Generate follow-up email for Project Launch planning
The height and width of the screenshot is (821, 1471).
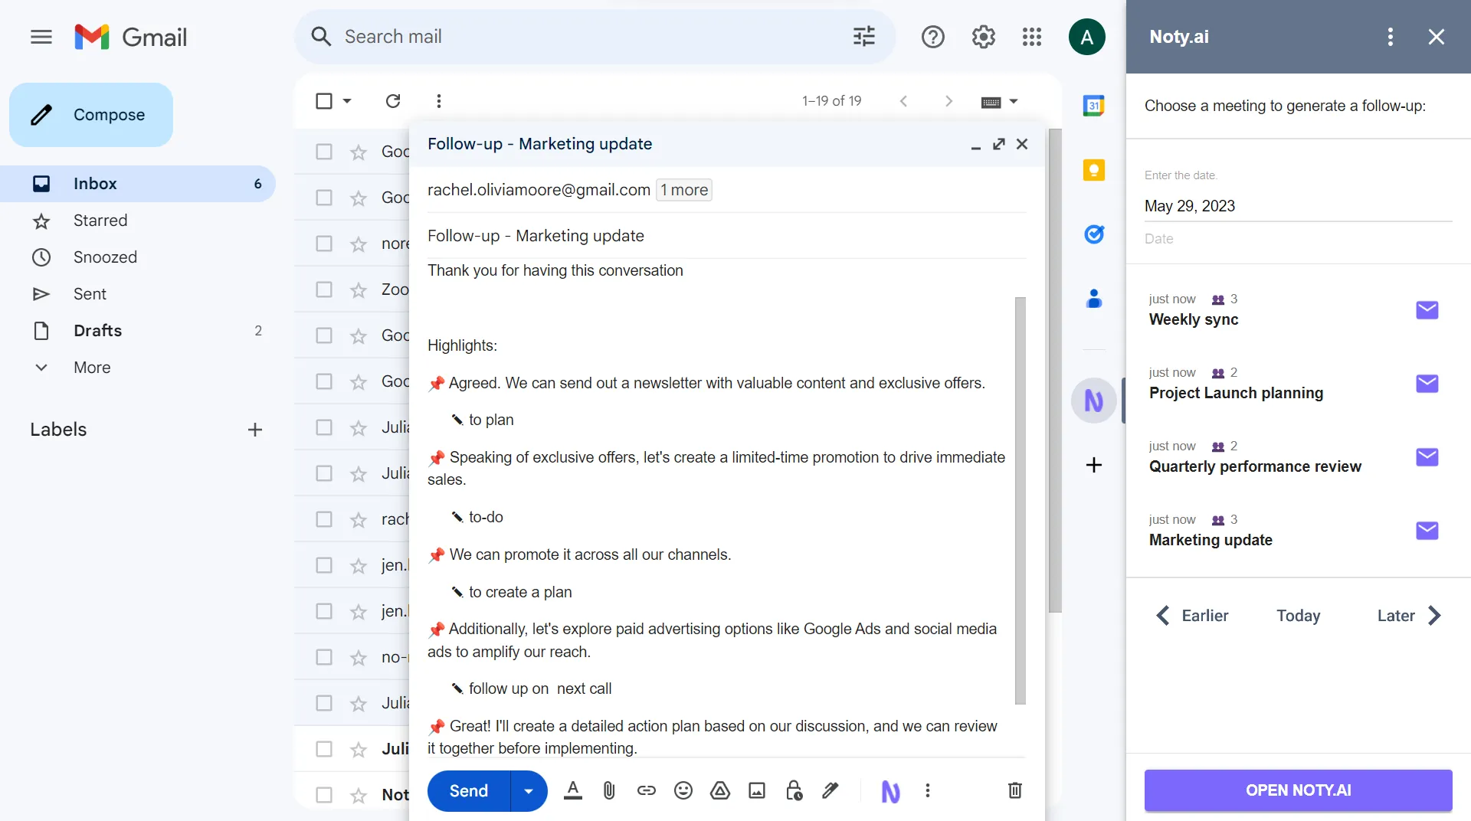coord(1427,383)
